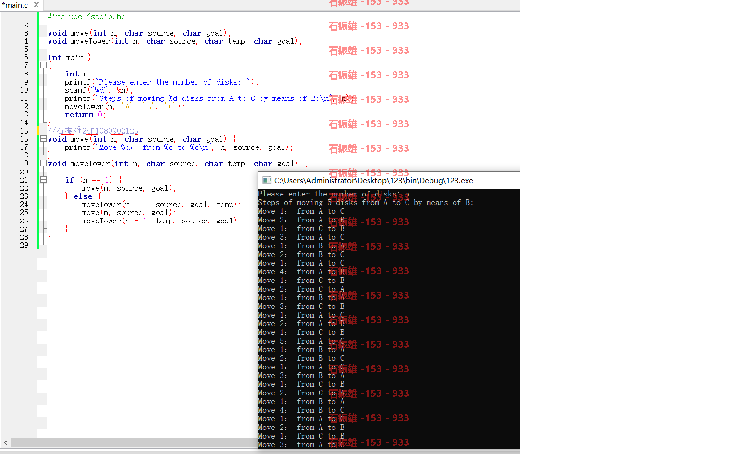Click the '} else {' line
The height and width of the screenshot is (454, 738).
(83, 196)
